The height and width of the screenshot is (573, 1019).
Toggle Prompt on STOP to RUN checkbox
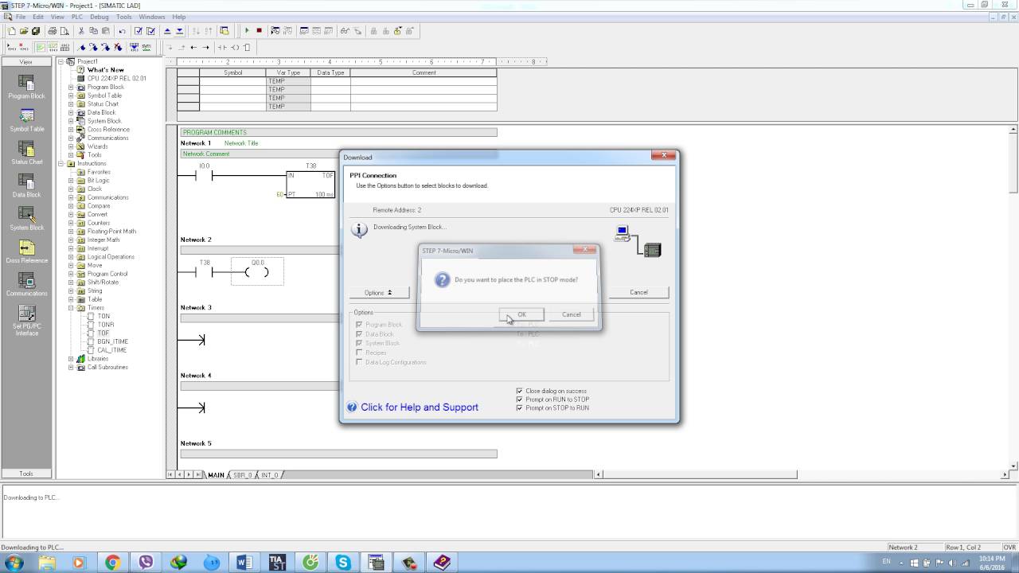point(519,407)
